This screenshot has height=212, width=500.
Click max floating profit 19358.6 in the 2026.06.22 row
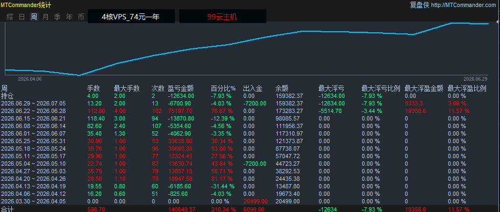416,111
